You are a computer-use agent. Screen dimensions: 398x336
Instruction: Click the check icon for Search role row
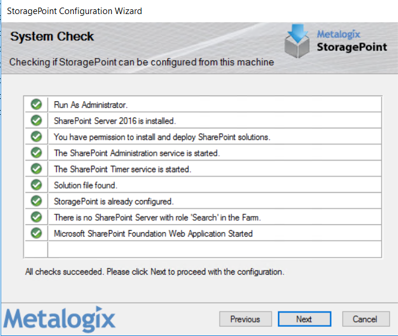36,217
